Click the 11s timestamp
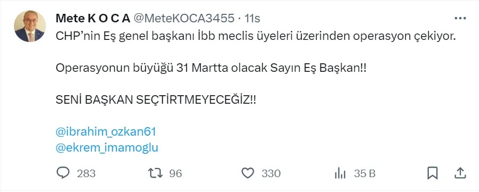Image resolution: width=479 pixels, height=192 pixels. tap(253, 19)
